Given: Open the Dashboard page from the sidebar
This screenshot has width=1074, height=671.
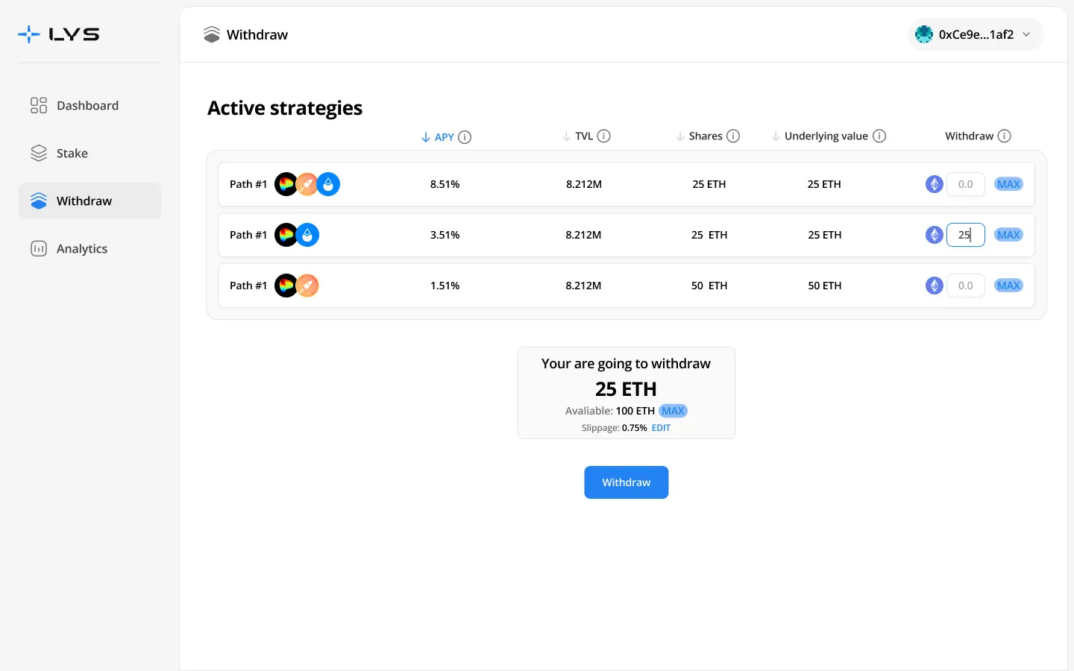Looking at the screenshot, I should click(x=87, y=106).
